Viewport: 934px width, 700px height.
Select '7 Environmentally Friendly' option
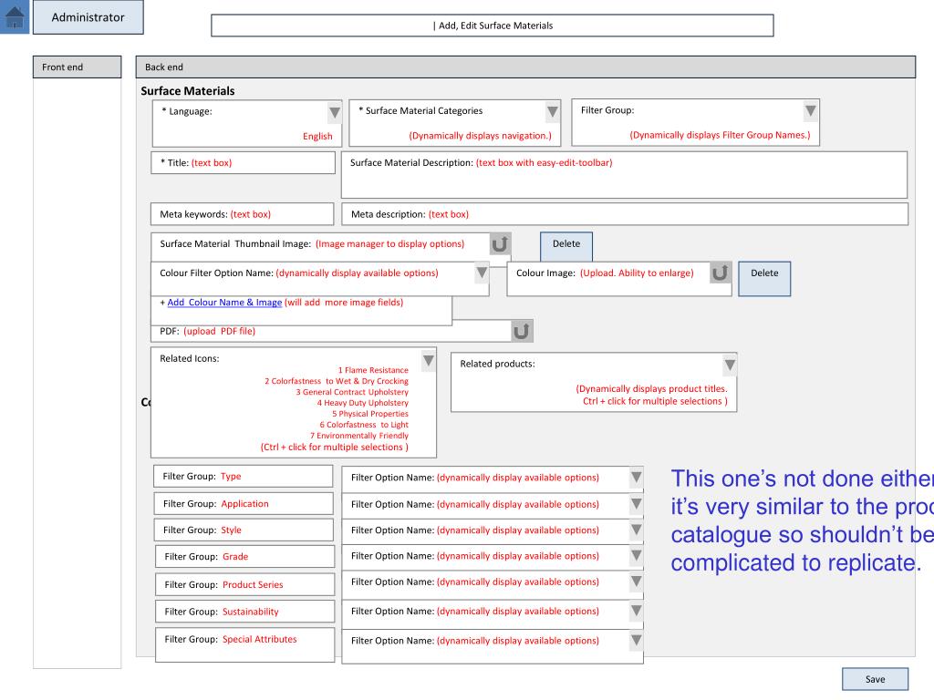coord(359,436)
